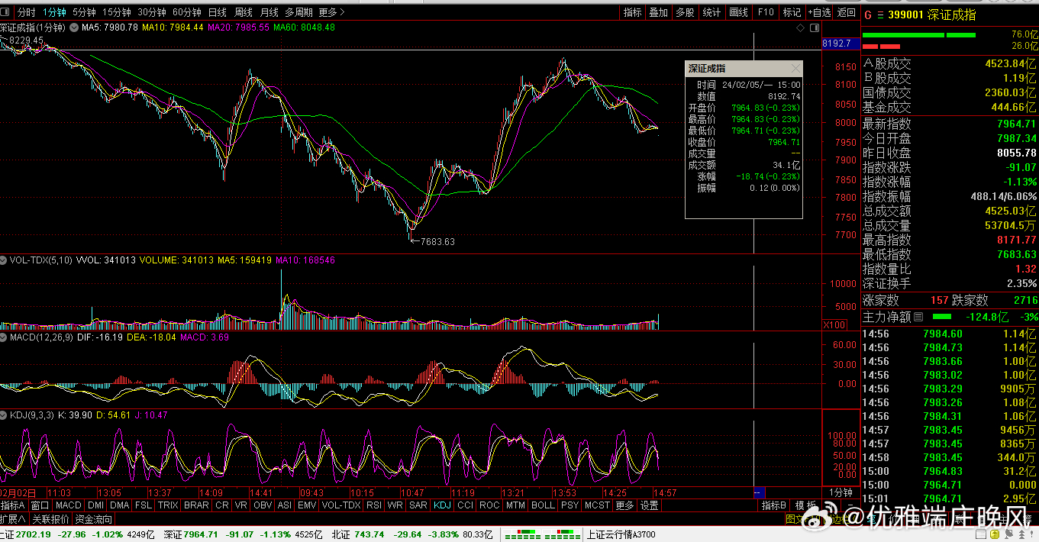Viewport: 1039px width, 542px height.
Task: Click the green list icon next to 399001
Action: (x=879, y=15)
